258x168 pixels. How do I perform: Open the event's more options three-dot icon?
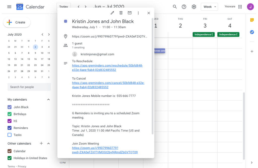point(138,13)
